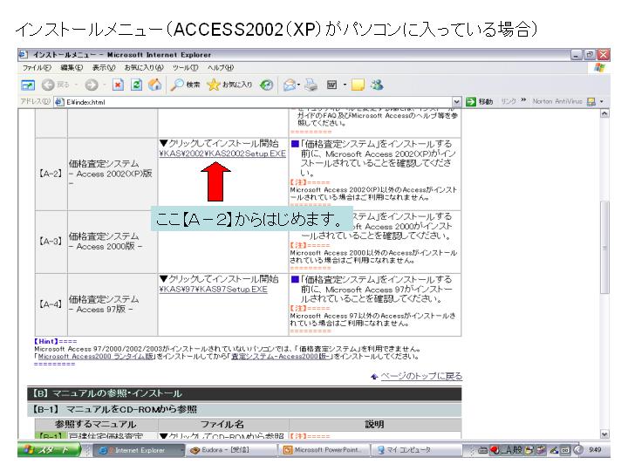
Task: Open Mail envelope icon in toolbar
Action: click(290, 85)
